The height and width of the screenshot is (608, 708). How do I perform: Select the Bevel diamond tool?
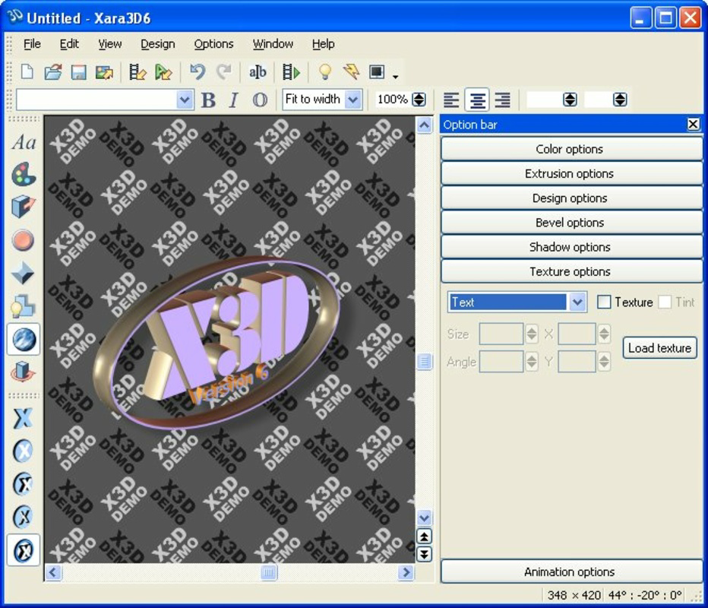point(24,274)
